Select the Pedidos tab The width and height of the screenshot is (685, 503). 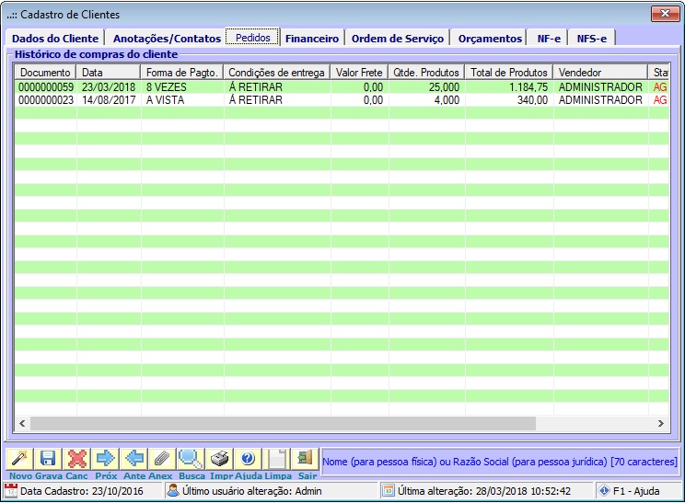pyautogui.click(x=253, y=38)
